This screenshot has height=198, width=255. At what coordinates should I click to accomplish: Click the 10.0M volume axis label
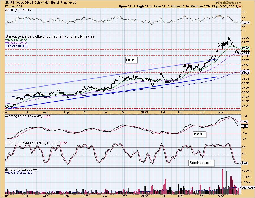point(246,171)
